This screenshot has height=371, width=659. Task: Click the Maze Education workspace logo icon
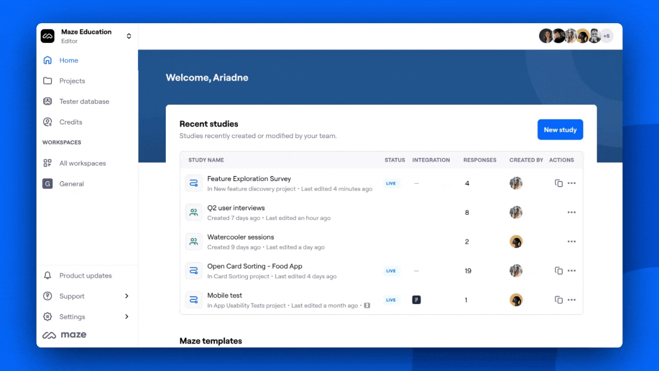[48, 36]
